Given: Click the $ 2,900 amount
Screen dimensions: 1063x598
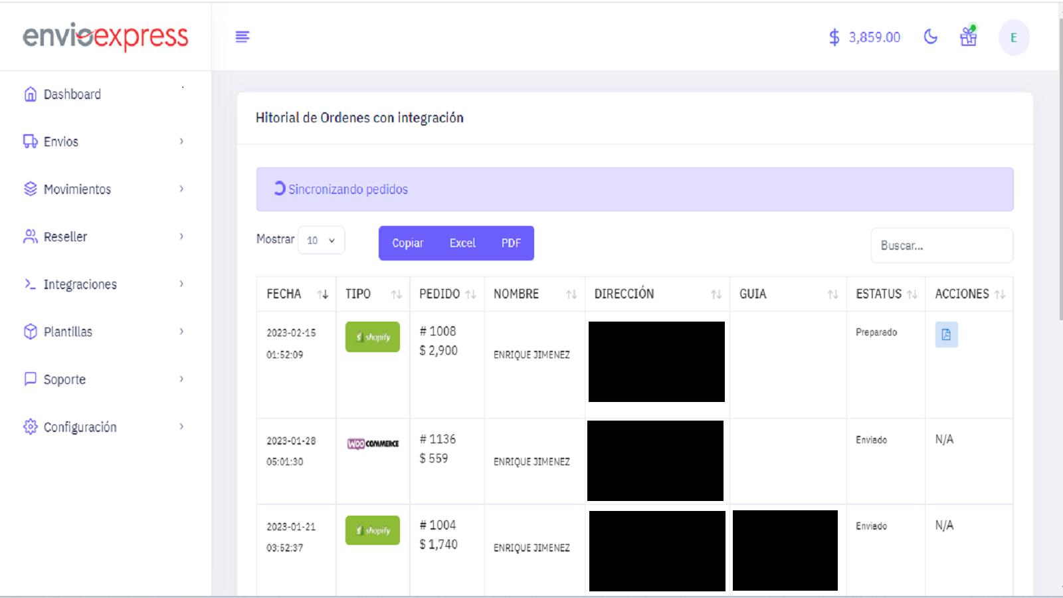Looking at the screenshot, I should (x=438, y=350).
